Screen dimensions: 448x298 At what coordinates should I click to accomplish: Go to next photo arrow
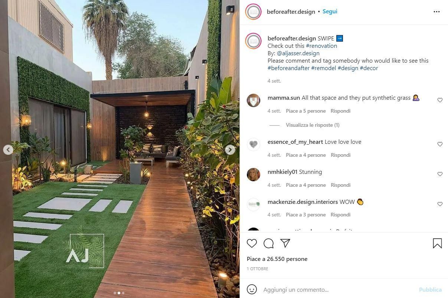tap(230, 150)
